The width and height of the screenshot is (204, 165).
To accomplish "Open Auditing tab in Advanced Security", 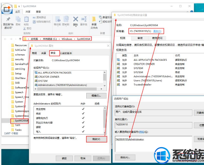I will pos(140,38).
